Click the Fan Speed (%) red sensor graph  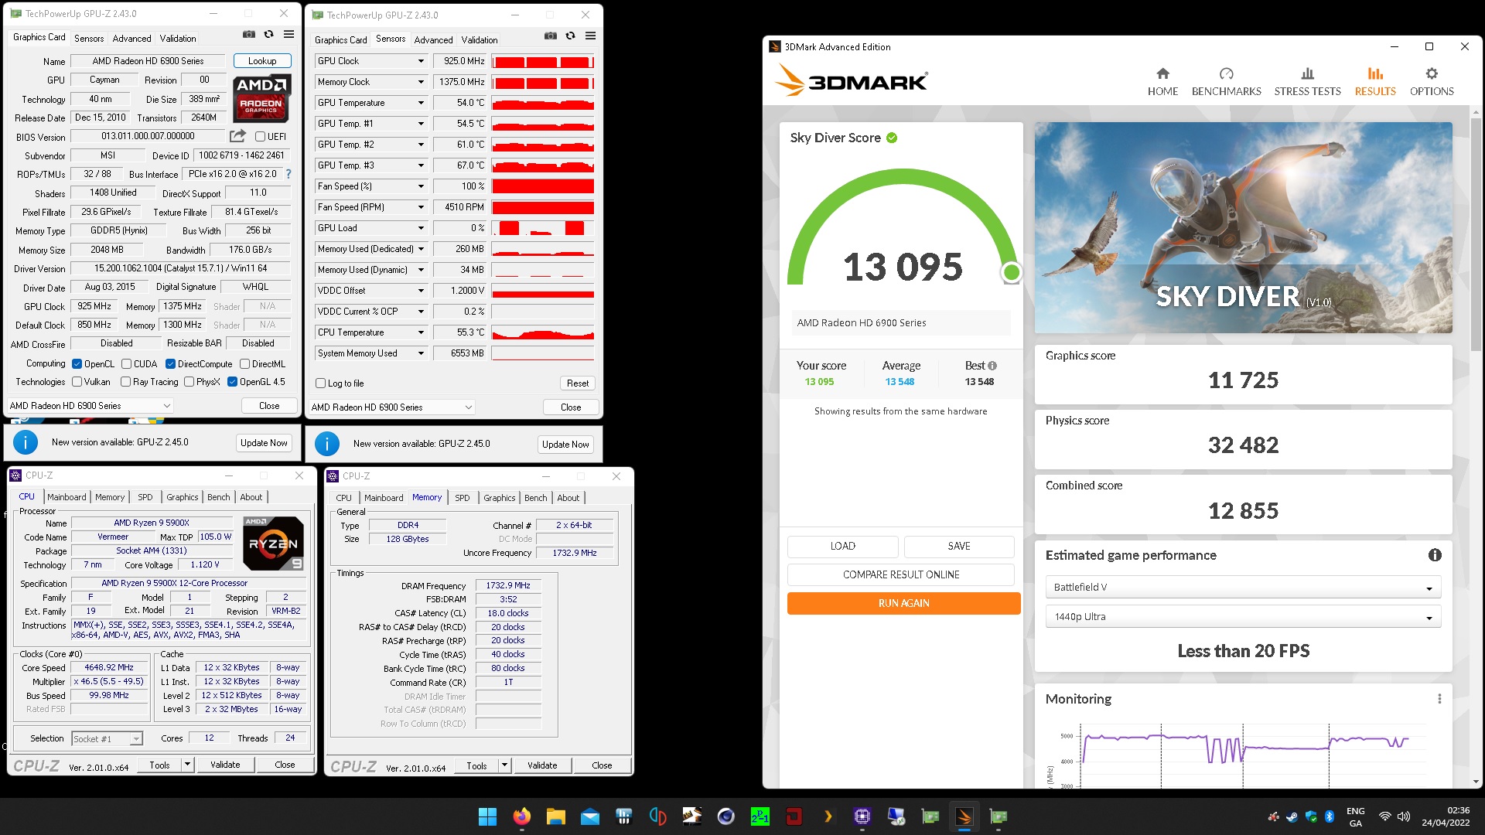pyautogui.click(x=543, y=186)
